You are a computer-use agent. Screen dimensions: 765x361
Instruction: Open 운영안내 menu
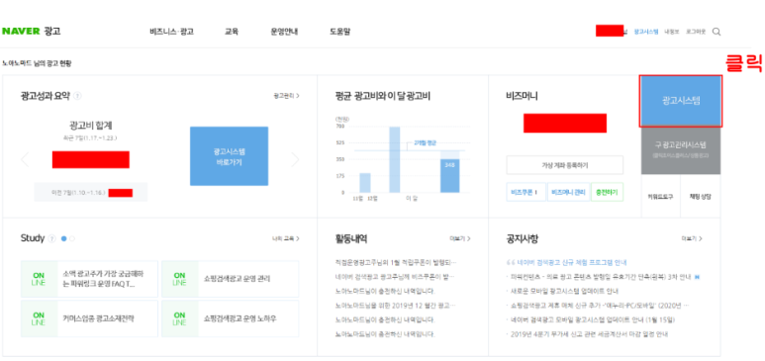coord(284,32)
